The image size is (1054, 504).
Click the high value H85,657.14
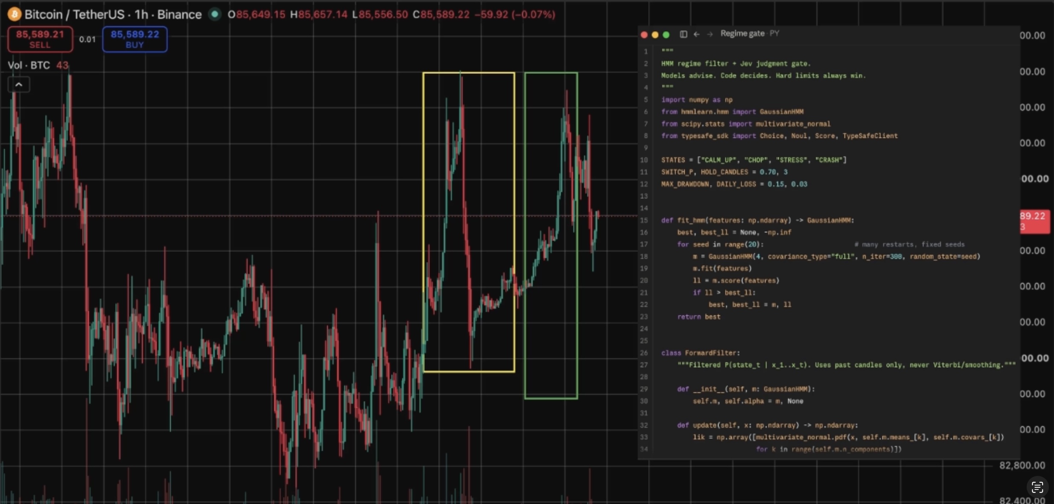[319, 14]
